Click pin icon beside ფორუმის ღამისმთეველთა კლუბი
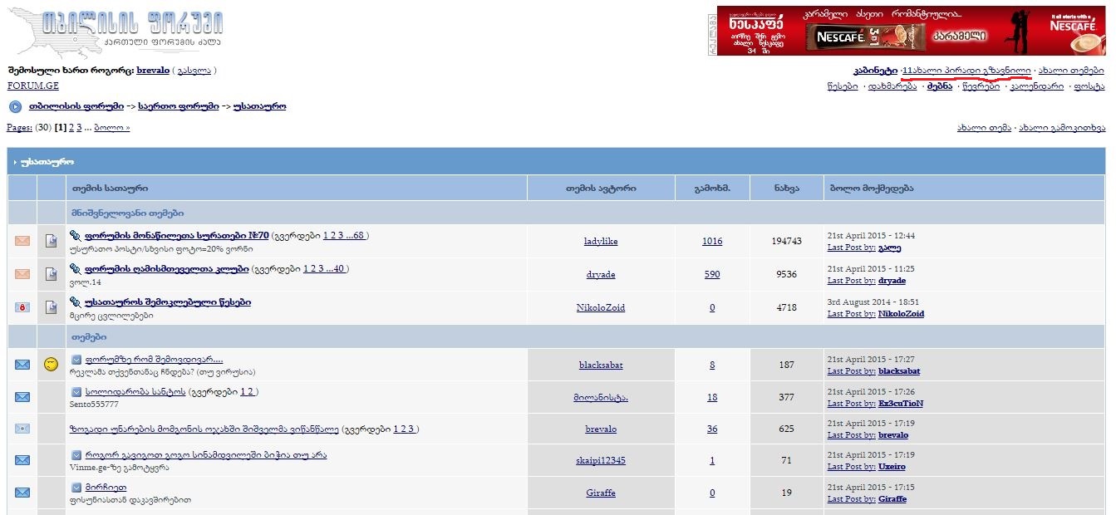The image size is (1116, 515). (76, 269)
